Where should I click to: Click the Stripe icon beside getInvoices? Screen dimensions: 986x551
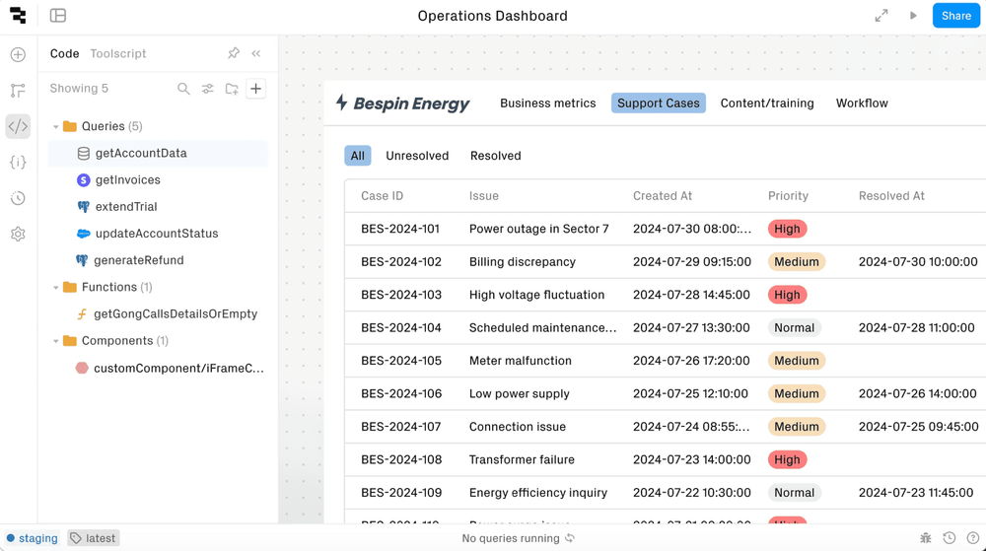click(x=83, y=180)
